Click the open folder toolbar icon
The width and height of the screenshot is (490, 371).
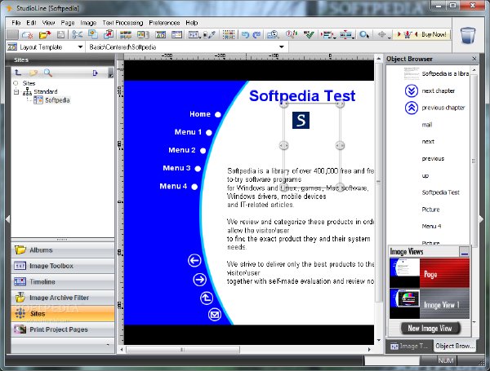(x=45, y=34)
